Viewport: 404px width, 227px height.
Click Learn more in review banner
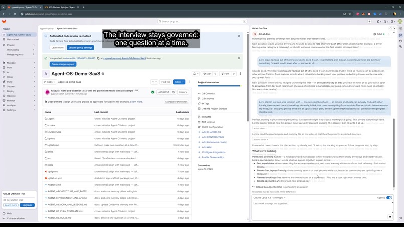57,48
